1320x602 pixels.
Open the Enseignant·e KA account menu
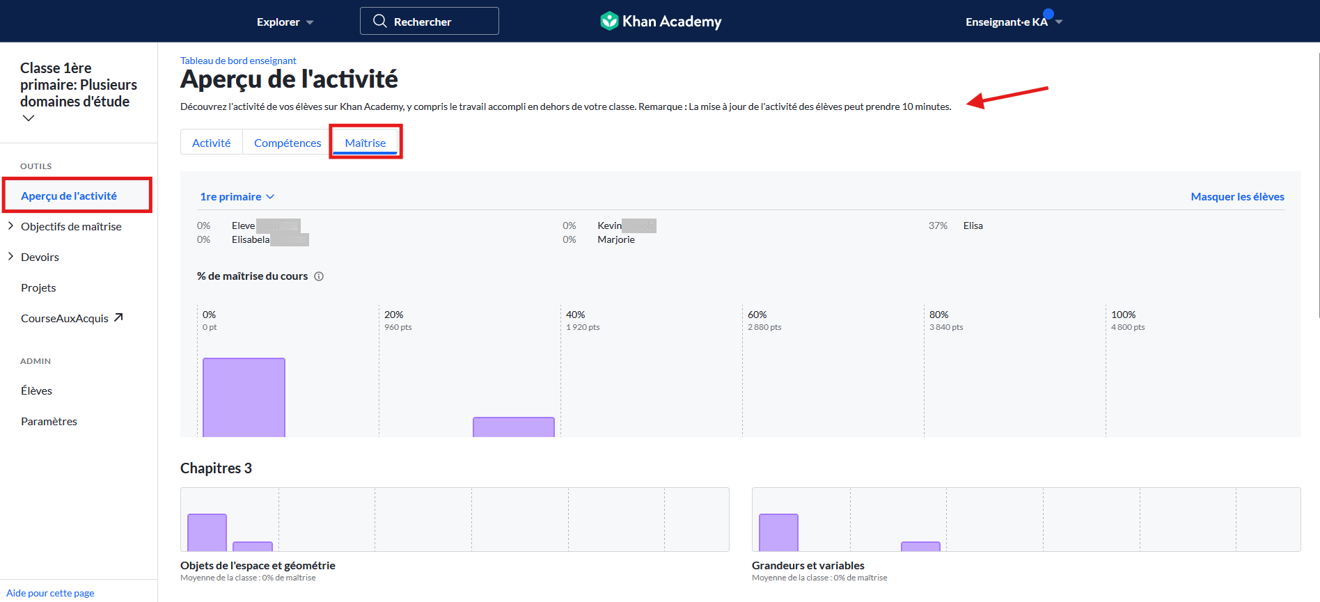[x=1014, y=22]
